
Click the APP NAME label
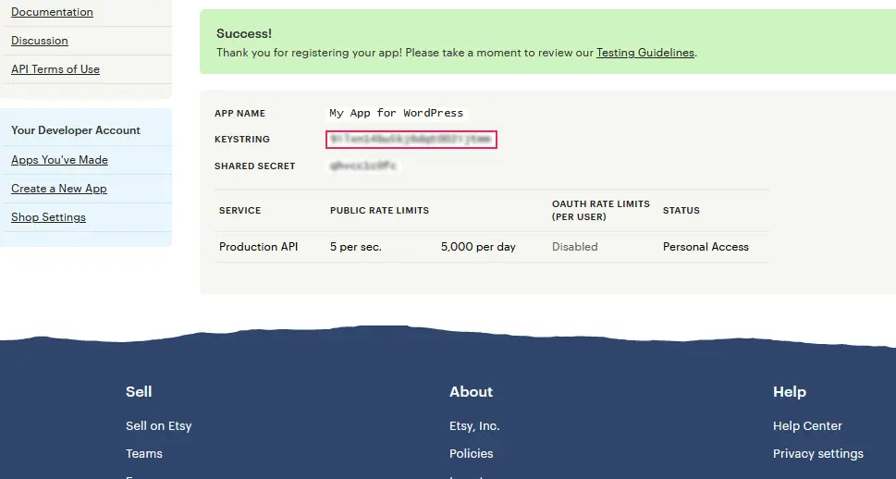[240, 114]
